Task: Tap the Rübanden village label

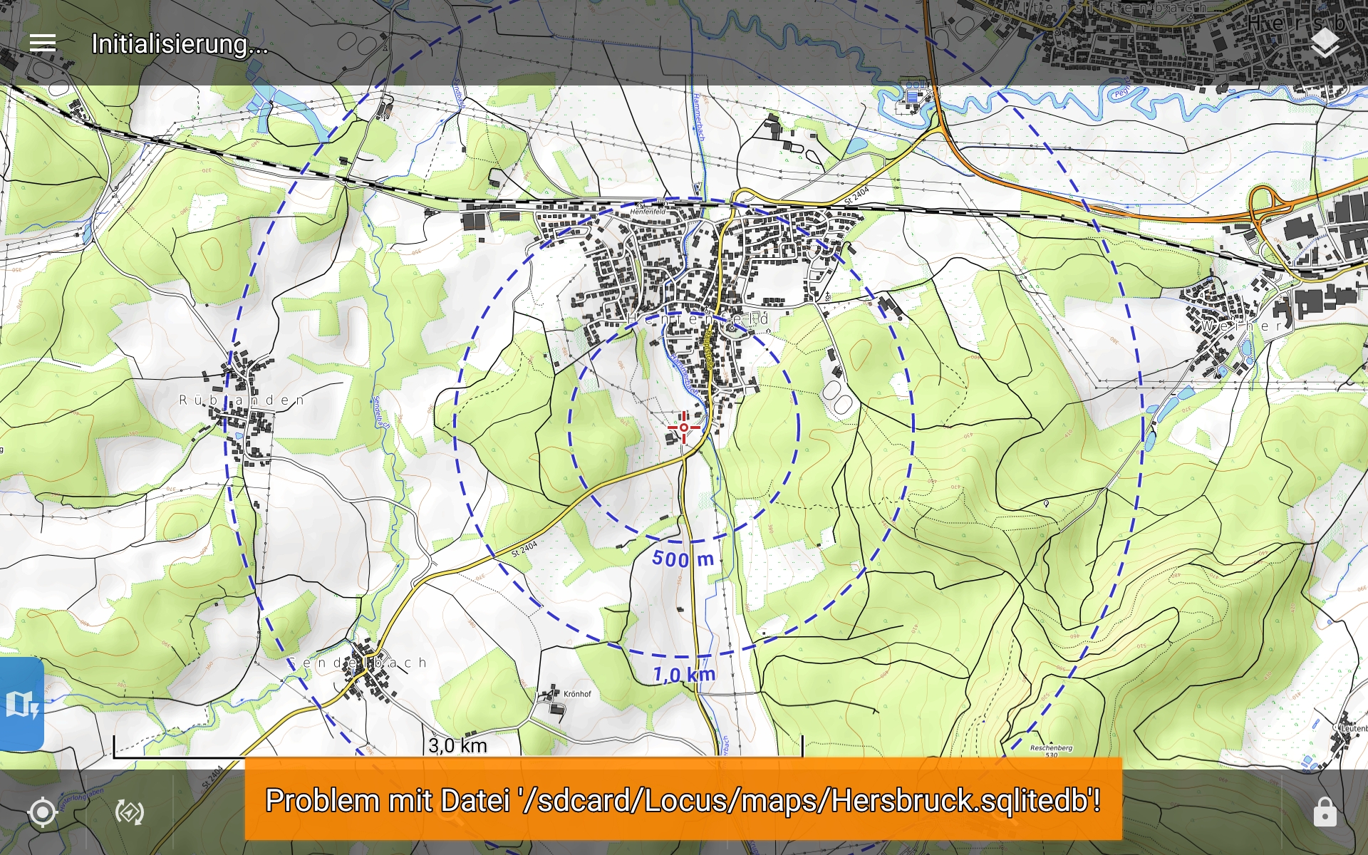Action: (241, 400)
